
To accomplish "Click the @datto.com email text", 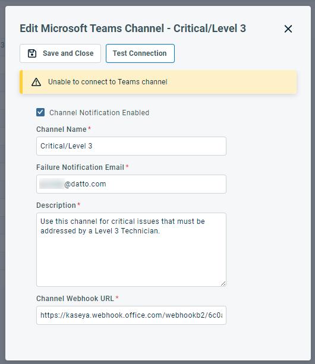I will tap(85, 184).
